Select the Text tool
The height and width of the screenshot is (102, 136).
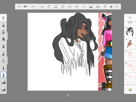point(105,7)
